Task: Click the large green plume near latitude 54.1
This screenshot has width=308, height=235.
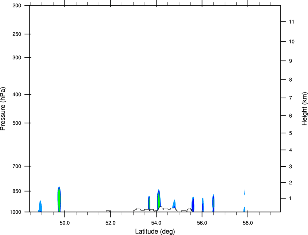Action: click(159, 199)
